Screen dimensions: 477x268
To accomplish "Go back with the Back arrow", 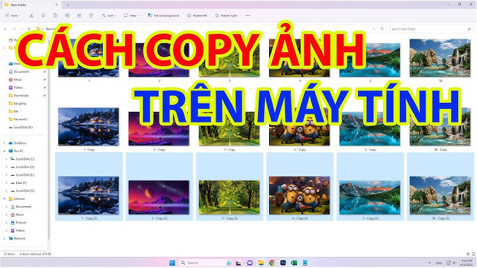I will (6, 29).
